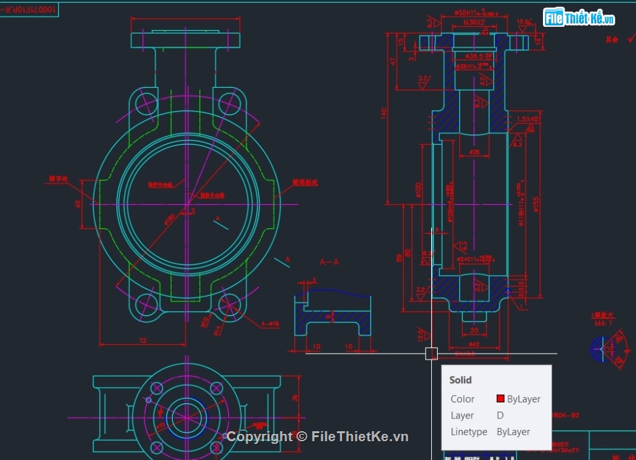Click the red Color swatch in tooltip

tap(500, 399)
